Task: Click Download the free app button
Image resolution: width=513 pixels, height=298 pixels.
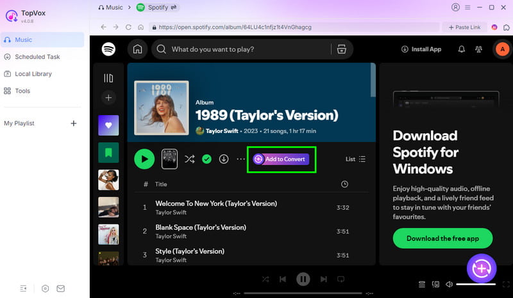Action: [442, 239]
